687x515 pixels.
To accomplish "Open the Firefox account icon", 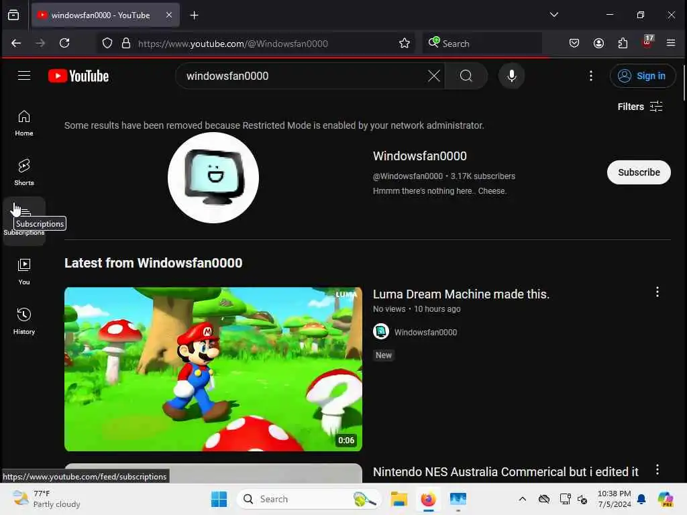I will 598,43.
